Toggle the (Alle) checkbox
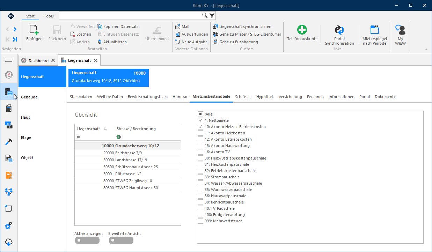The height and width of the screenshot is (252, 432). pyautogui.click(x=200, y=114)
